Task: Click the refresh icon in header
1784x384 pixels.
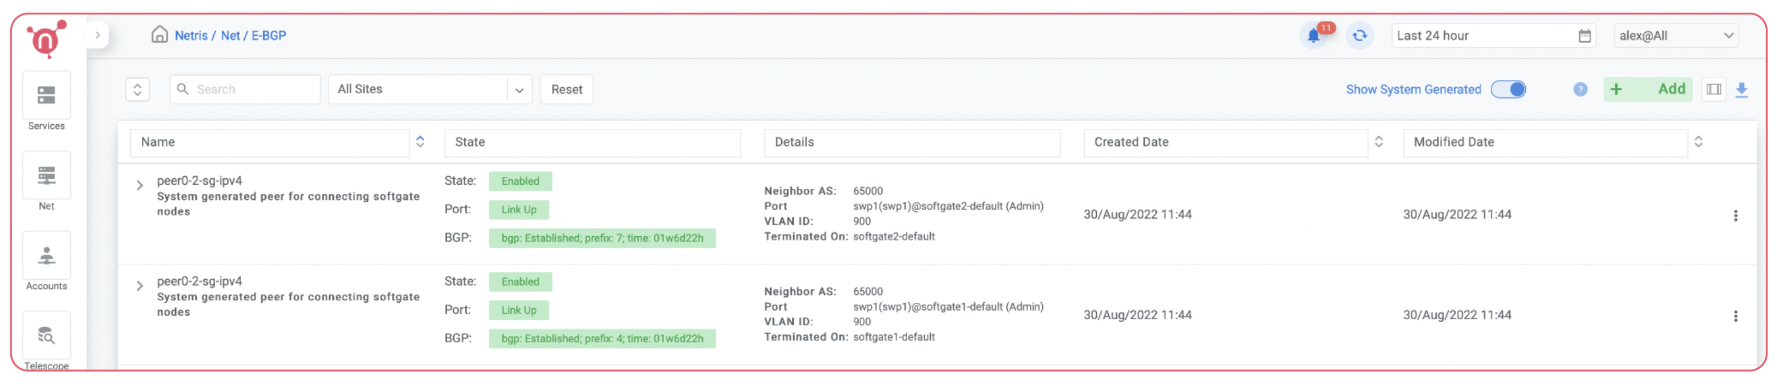Action: [x=1359, y=36]
